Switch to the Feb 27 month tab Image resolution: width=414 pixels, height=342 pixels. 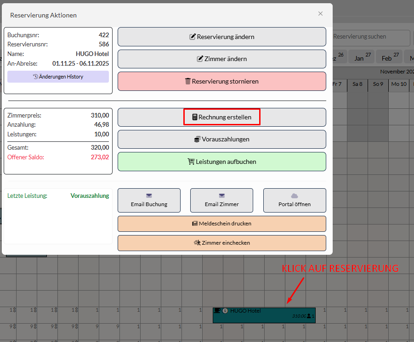click(389, 57)
